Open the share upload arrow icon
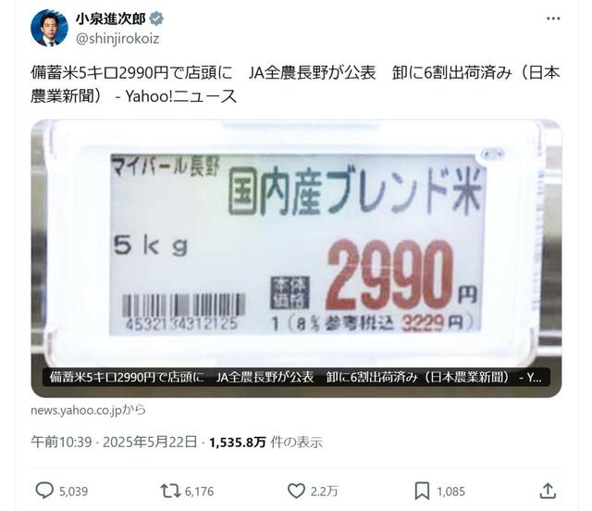 point(548,491)
